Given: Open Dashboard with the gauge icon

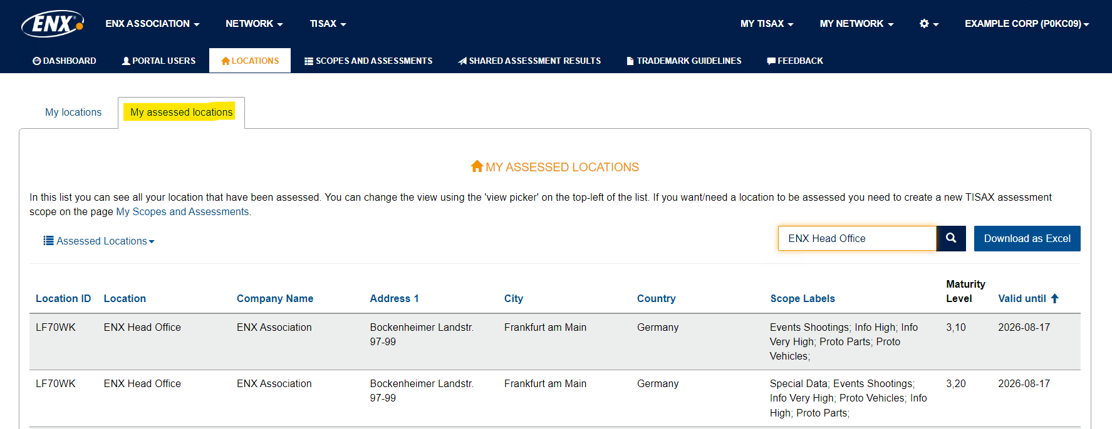Looking at the screenshot, I should pyautogui.click(x=65, y=61).
